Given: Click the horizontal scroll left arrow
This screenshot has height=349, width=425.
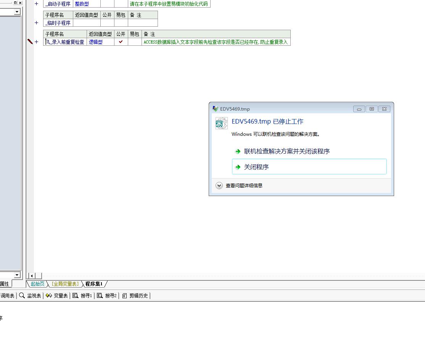Looking at the screenshot, I should point(32,276).
